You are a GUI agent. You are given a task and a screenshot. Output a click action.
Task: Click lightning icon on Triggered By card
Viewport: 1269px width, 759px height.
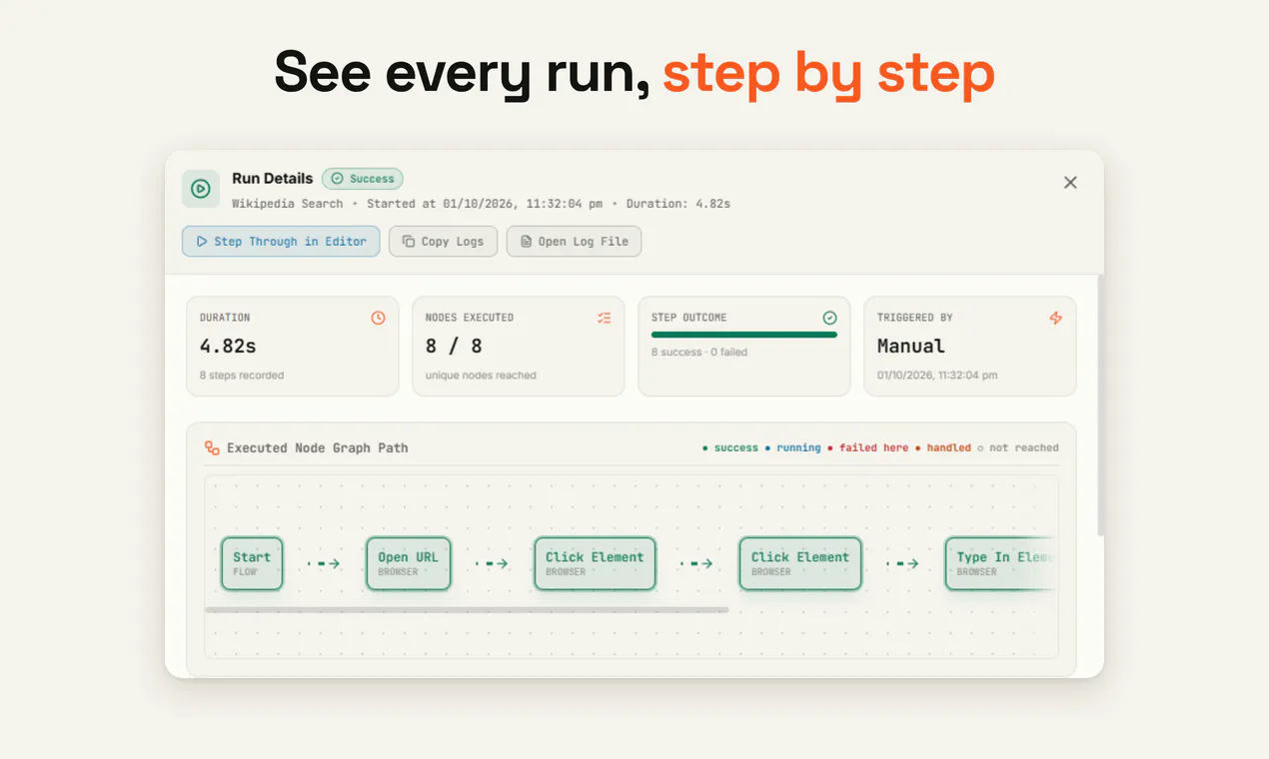[1055, 318]
